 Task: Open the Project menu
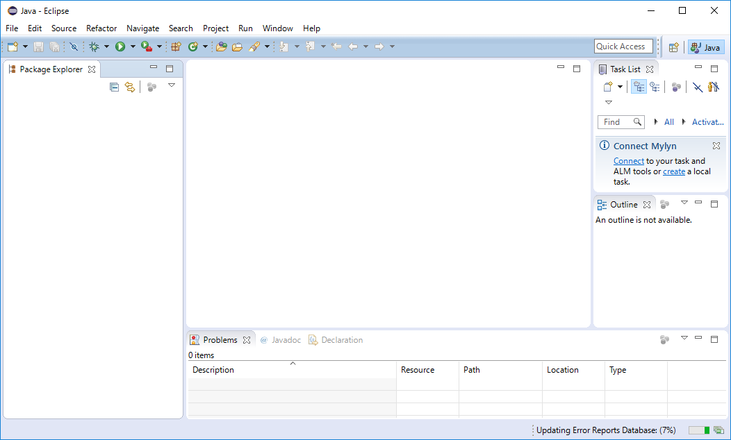[215, 28]
